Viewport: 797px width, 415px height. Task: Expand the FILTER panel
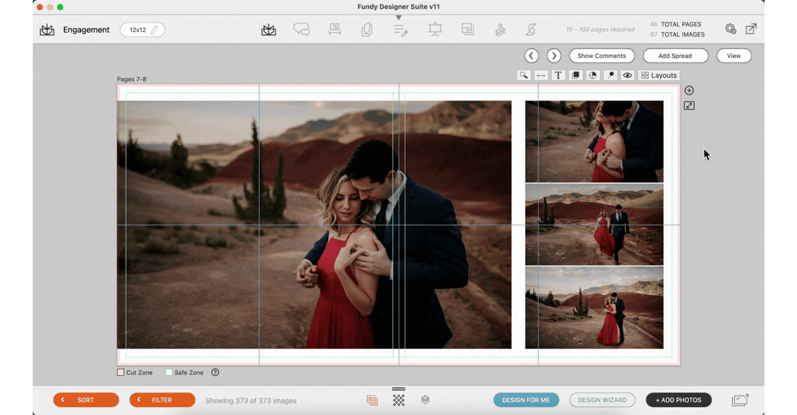click(162, 400)
